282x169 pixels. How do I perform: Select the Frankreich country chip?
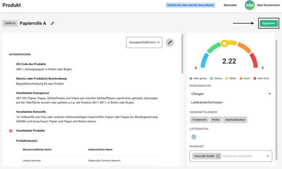pyautogui.click(x=199, y=120)
